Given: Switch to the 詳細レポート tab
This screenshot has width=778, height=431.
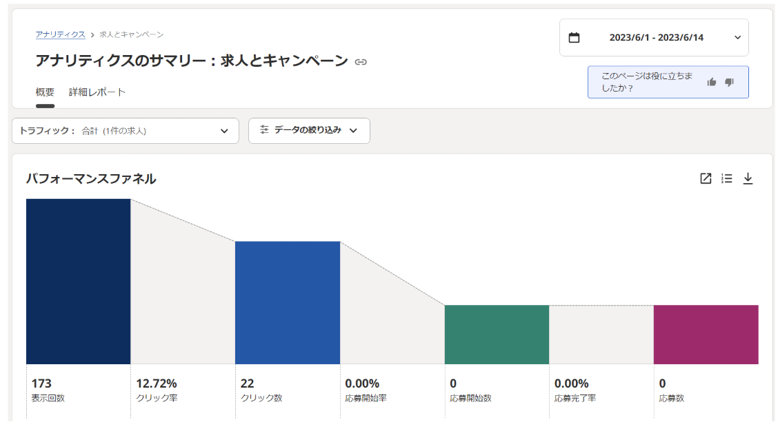Looking at the screenshot, I should (x=97, y=92).
